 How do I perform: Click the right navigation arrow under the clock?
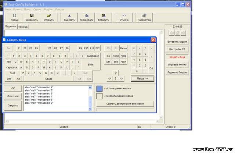pyautogui.click(x=183, y=33)
